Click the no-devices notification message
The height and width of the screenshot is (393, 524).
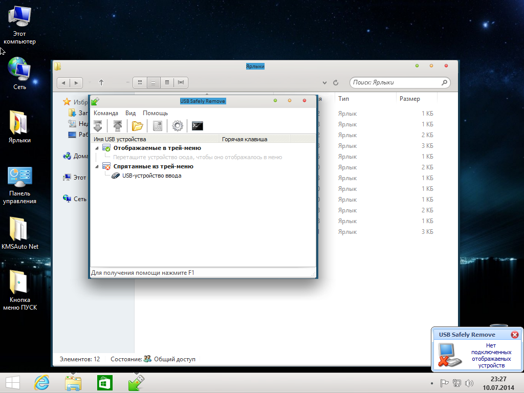(491, 356)
